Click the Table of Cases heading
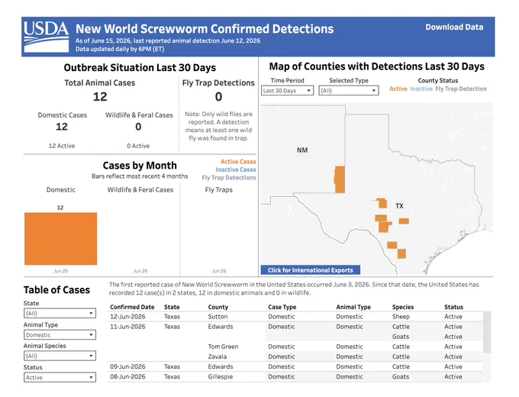The width and height of the screenshot is (519, 397). (56, 290)
